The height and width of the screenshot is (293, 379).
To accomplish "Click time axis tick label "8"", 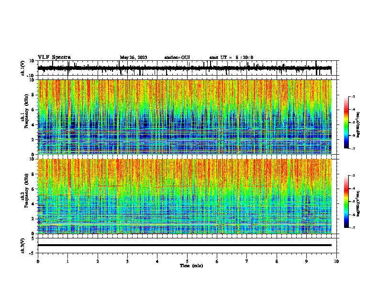I will [x=277, y=261].
